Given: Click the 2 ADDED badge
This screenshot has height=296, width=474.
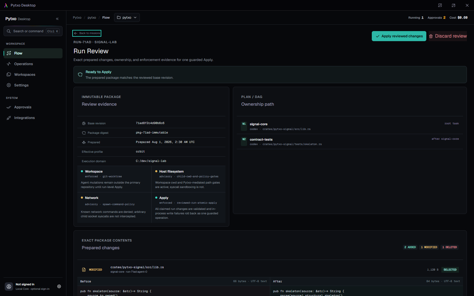Looking at the screenshot, I should point(410,247).
